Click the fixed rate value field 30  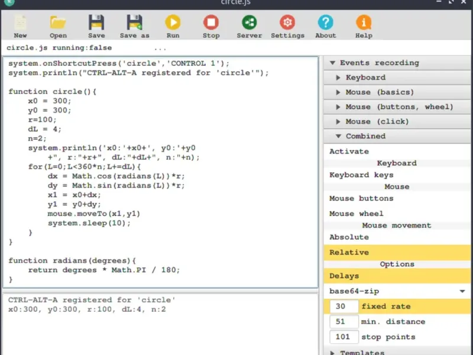click(344, 306)
